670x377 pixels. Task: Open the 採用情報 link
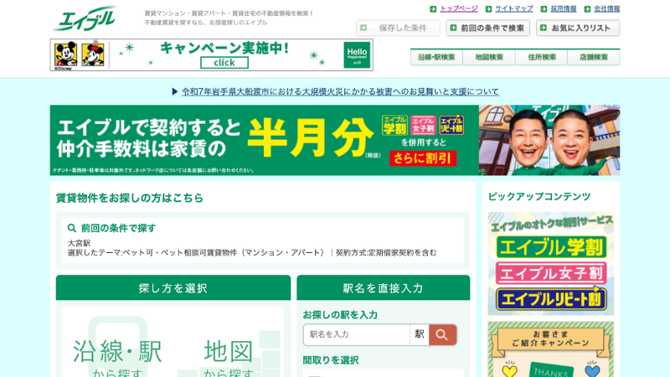[x=563, y=8]
